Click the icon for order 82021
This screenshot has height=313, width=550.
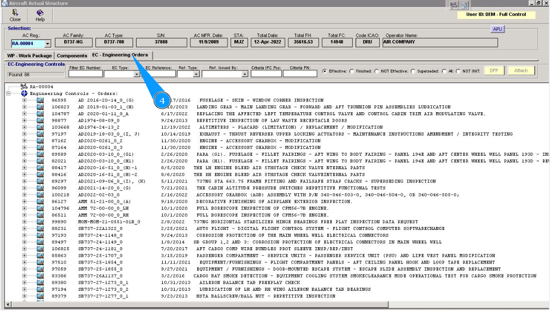pyautogui.click(x=40, y=161)
